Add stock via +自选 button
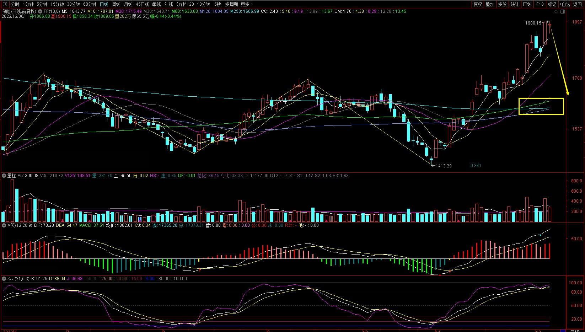The height and width of the screenshot is (332, 585). [x=565, y=4]
